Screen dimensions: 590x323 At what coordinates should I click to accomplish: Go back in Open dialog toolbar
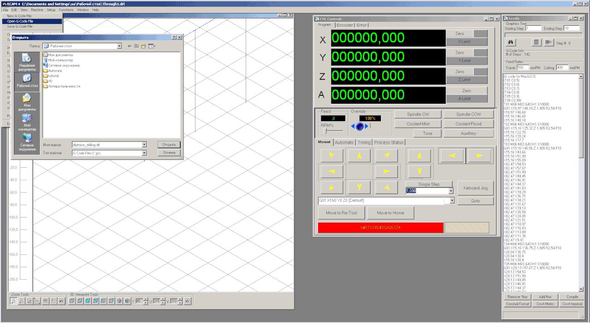pos(130,46)
